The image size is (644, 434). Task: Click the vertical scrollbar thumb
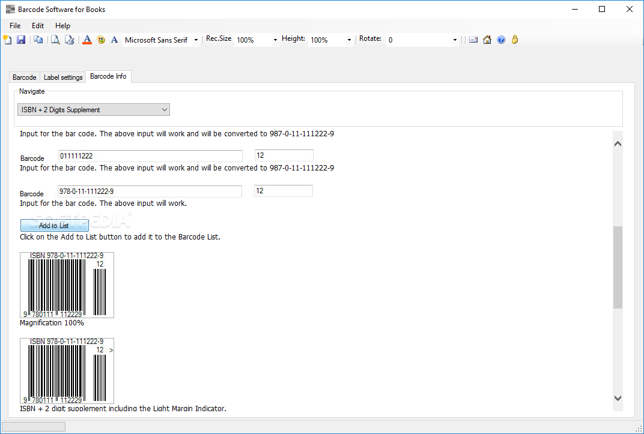pyautogui.click(x=618, y=267)
